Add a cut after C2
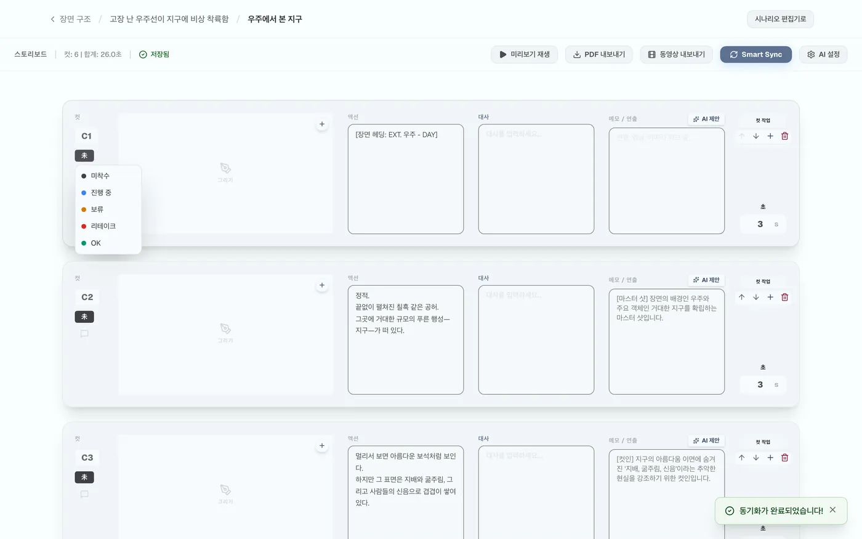This screenshot has width=862, height=539. click(x=770, y=297)
